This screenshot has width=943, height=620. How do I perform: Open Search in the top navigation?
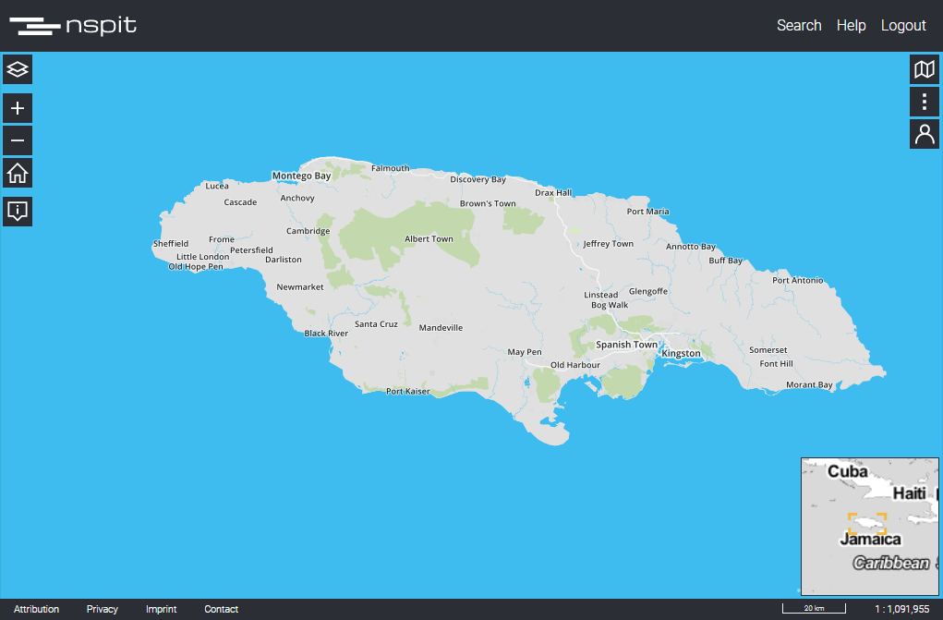(x=799, y=26)
